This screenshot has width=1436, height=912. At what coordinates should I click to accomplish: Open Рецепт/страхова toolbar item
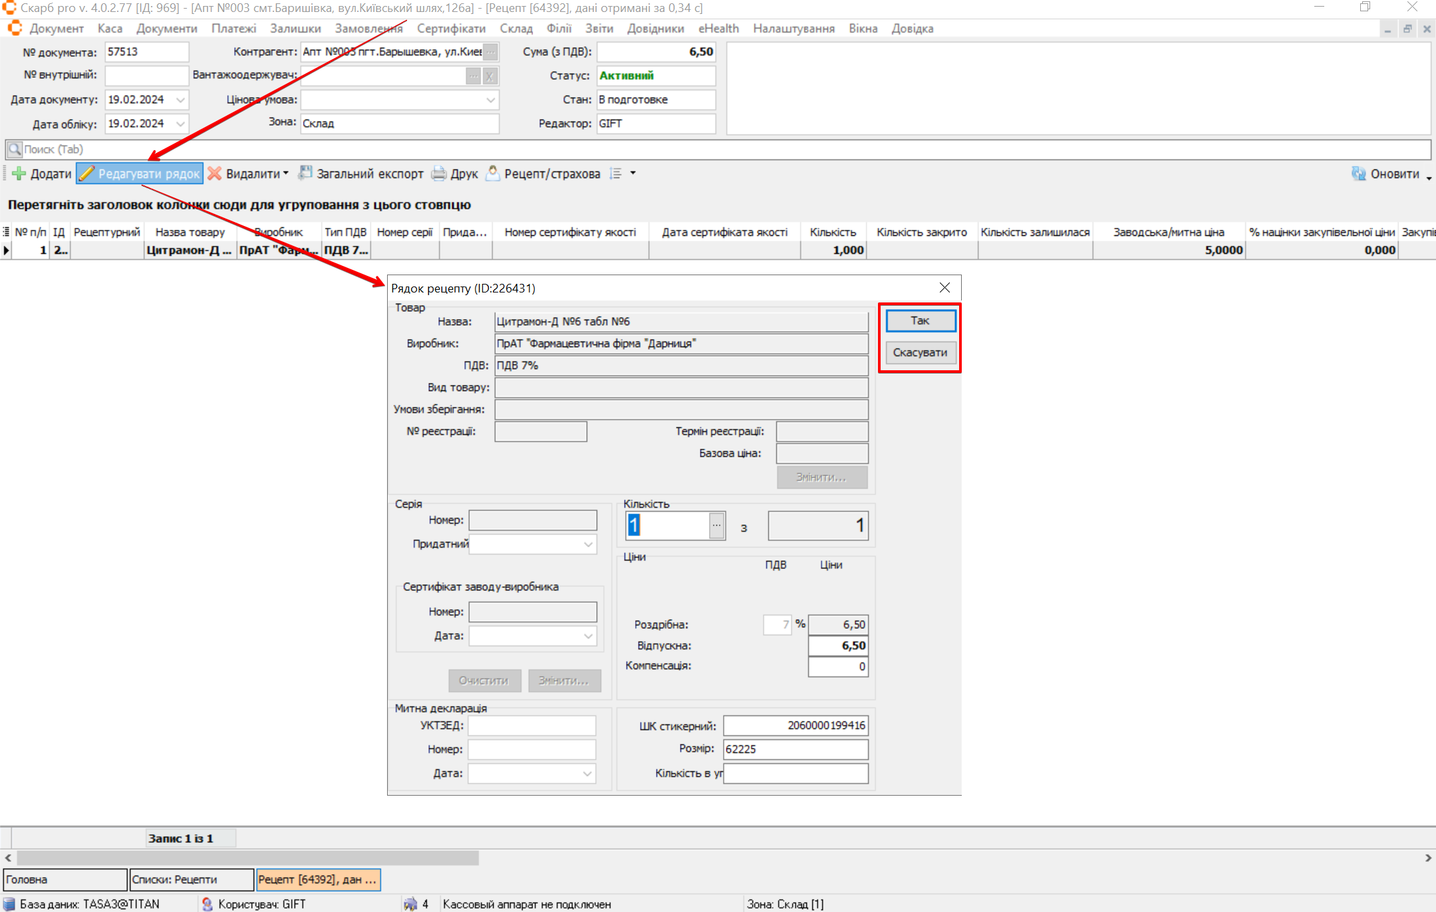pyautogui.click(x=544, y=173)
